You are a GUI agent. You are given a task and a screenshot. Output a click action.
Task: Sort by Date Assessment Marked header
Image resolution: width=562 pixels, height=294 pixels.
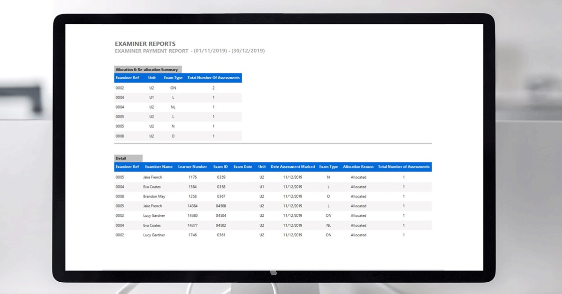292,167
